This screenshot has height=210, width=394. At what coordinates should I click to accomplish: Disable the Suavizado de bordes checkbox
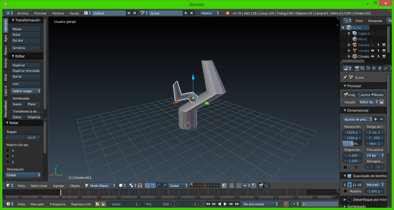coord(349,176)
